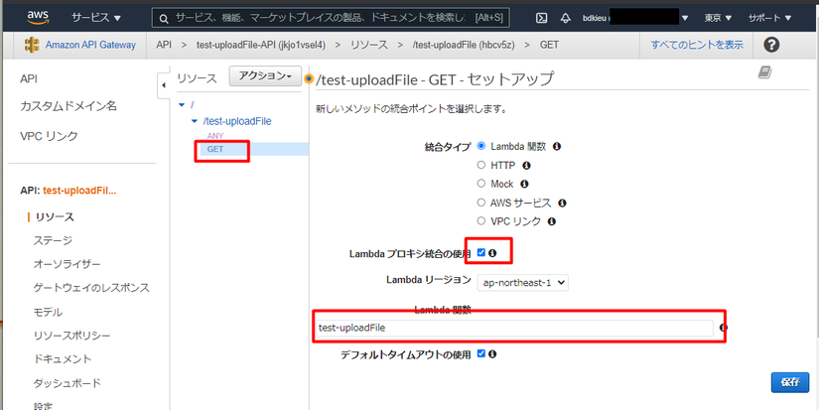Collapse the resources side panel arrow

point(164,84)
